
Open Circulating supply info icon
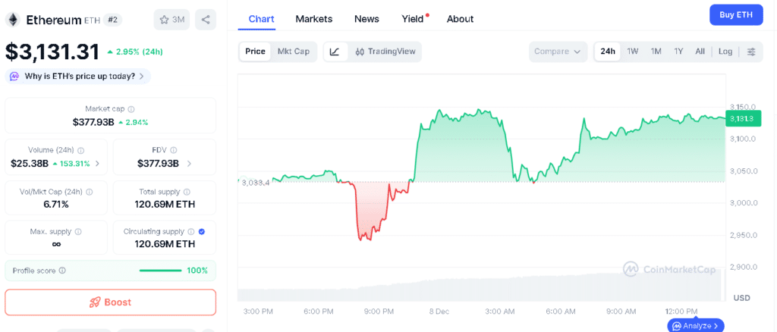click(x=190, y=231)
